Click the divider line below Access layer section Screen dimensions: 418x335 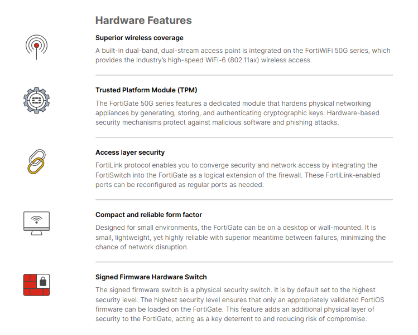click(x=244, y=200)
